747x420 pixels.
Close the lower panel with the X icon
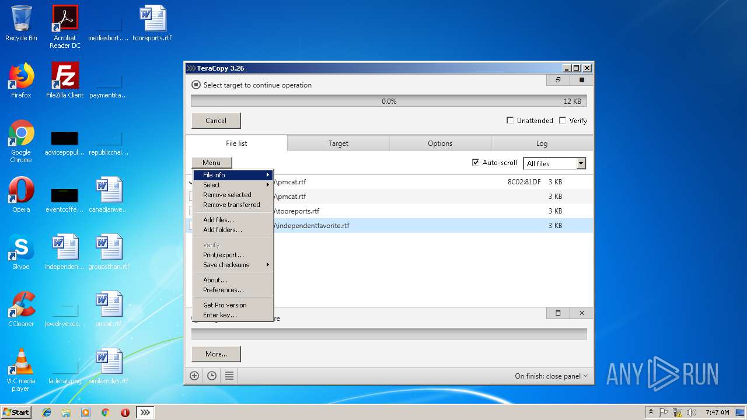point(581,313)
